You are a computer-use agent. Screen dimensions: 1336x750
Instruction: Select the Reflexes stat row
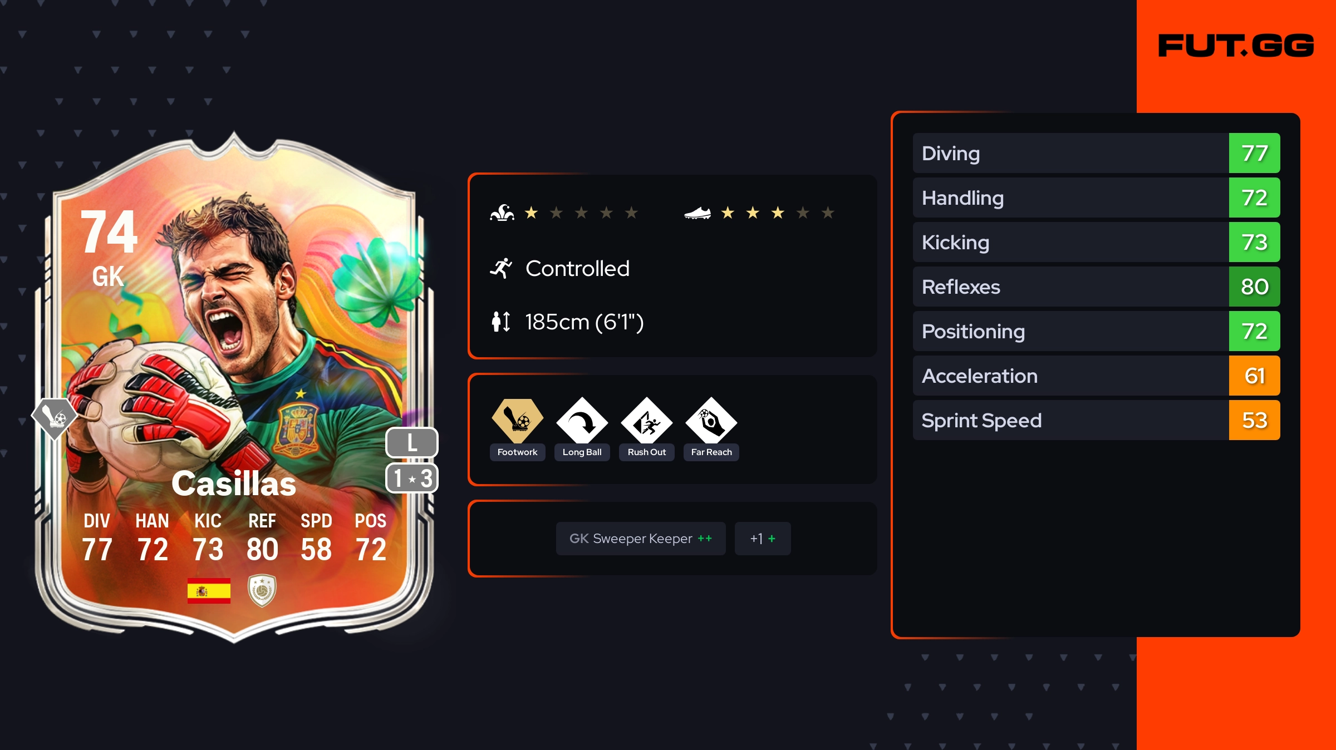tap(1096, 287)
